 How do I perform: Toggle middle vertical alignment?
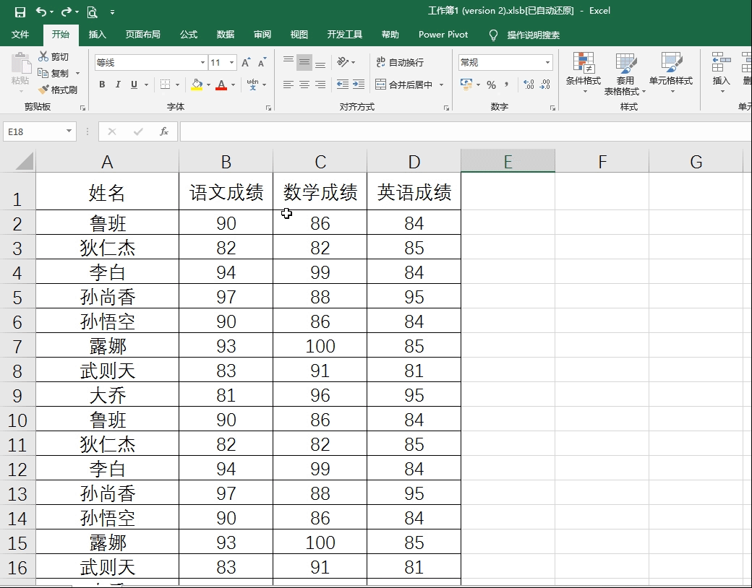click(x=304, y=62)
